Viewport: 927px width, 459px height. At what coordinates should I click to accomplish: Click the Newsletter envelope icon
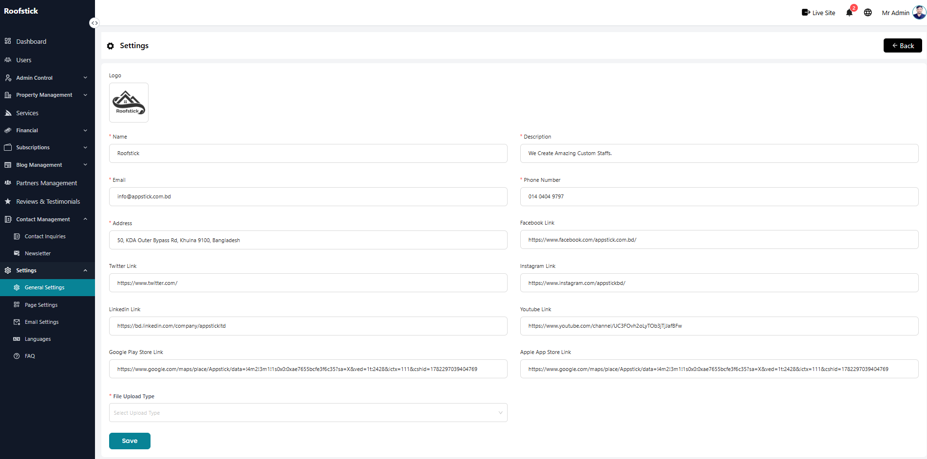17,253
